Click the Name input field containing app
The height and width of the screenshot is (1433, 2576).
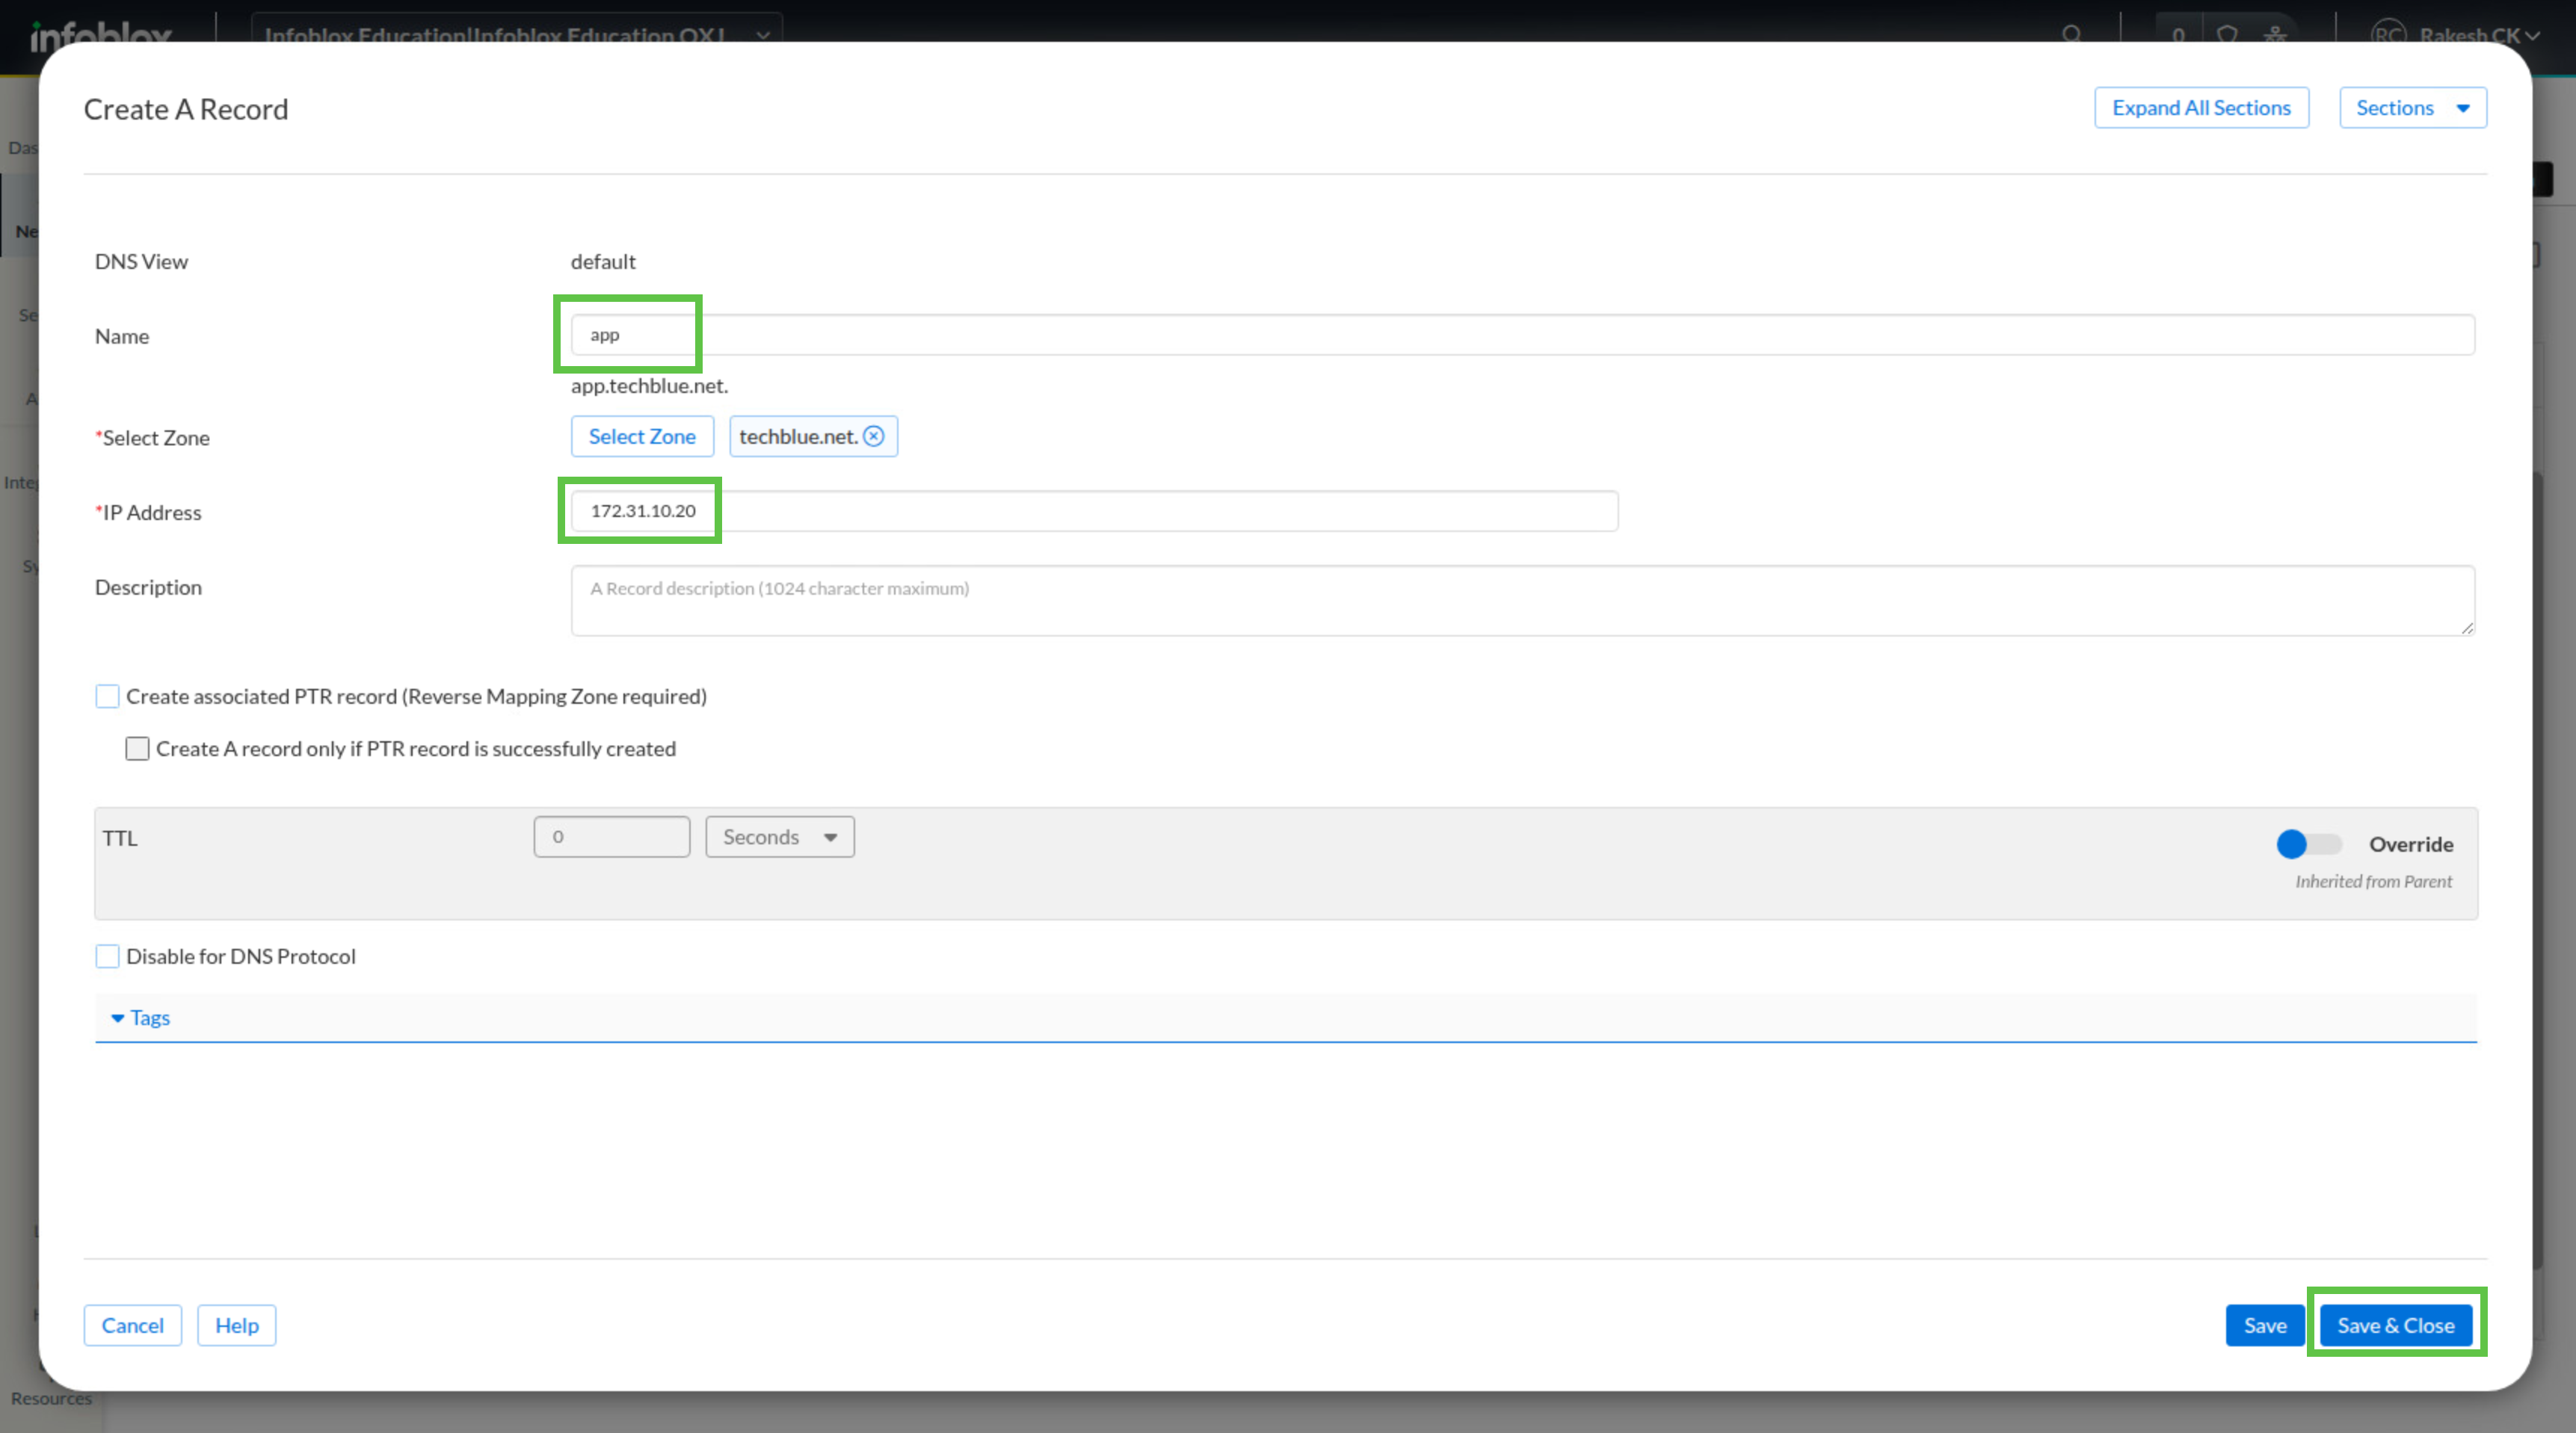point(1522,335)
